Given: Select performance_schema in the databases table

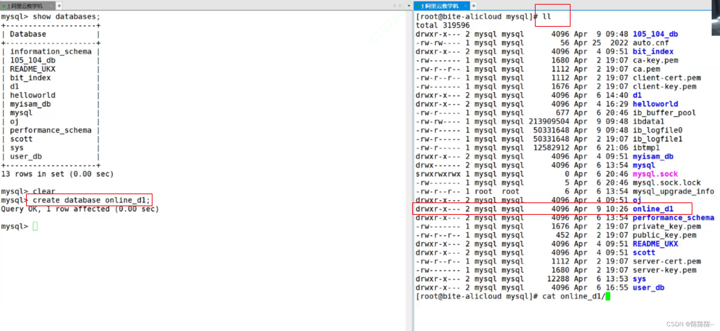Looking at the screenshot, I should pos(51,130).
